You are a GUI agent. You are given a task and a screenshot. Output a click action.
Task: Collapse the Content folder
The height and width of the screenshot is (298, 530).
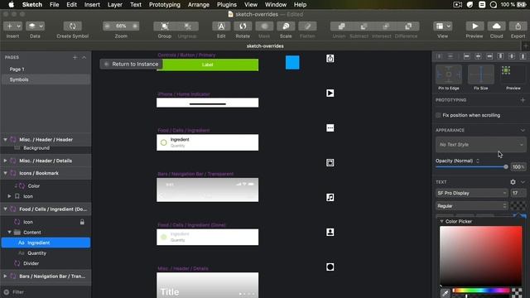9,232
